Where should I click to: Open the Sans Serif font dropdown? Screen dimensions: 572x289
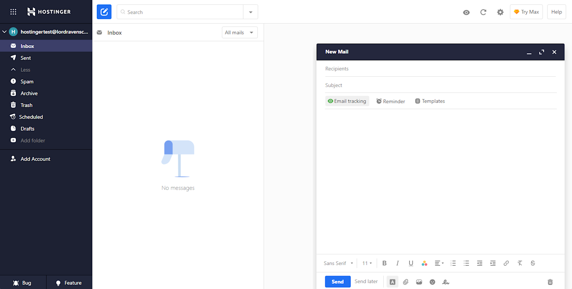[338, 263]
